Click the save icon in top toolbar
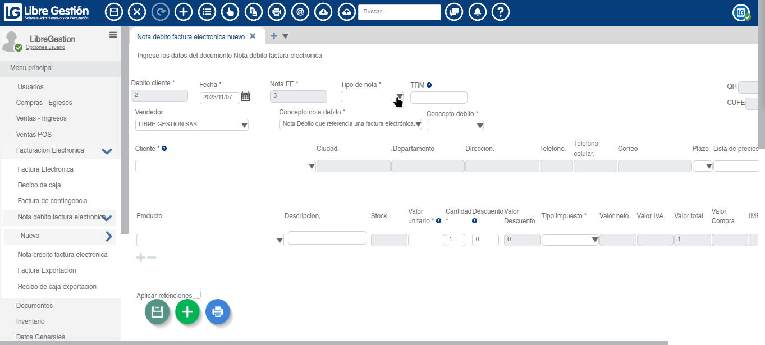The height and width of the screenshot is (345, 765). (x=114, y=12)
